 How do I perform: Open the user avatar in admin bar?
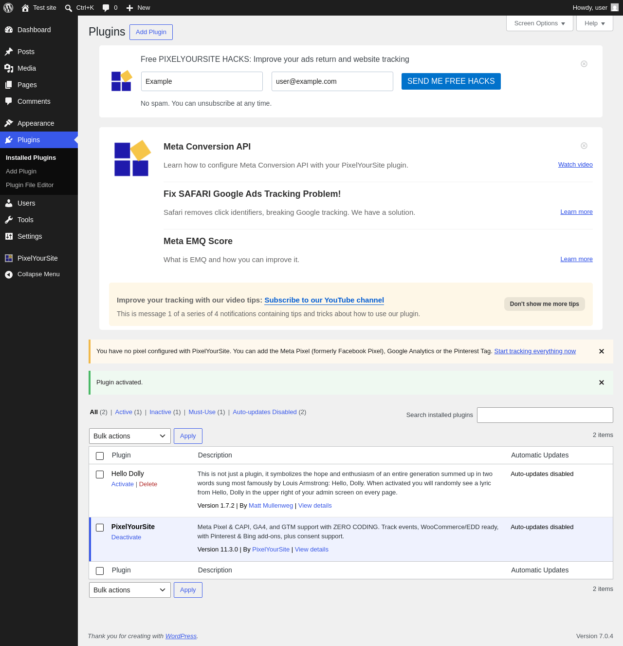615,7
